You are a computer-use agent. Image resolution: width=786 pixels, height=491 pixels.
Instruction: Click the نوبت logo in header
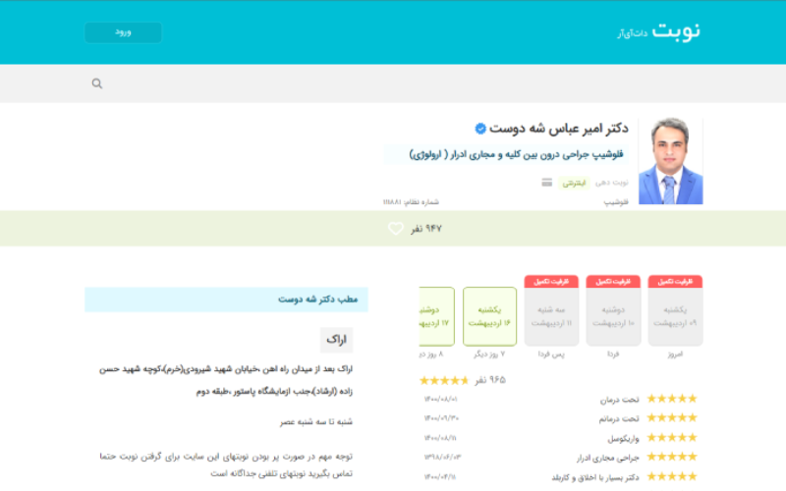tap(676, 31)
